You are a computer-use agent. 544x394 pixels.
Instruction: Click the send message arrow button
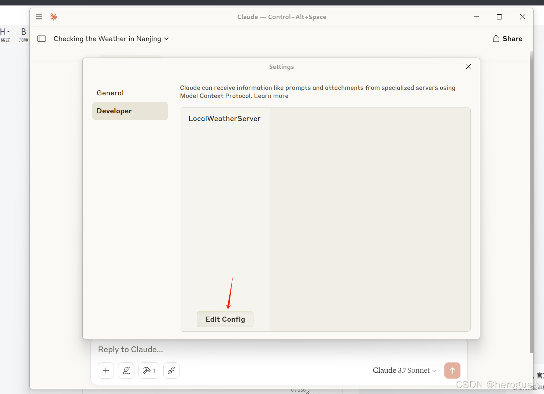tap(452, 371)
